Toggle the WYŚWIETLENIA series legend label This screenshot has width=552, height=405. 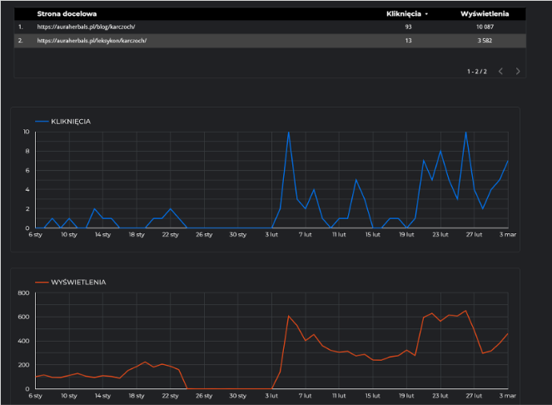(x=77, y=282)
